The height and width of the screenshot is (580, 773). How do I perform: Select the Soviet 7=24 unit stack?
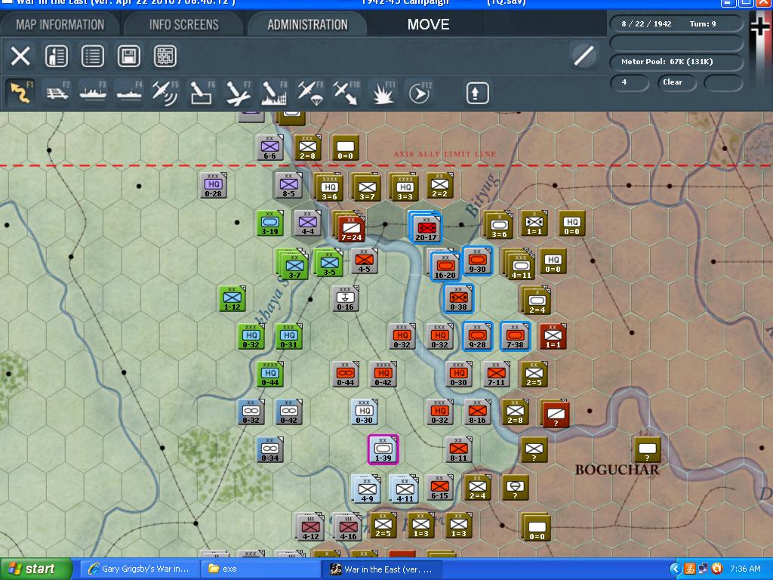350,227
